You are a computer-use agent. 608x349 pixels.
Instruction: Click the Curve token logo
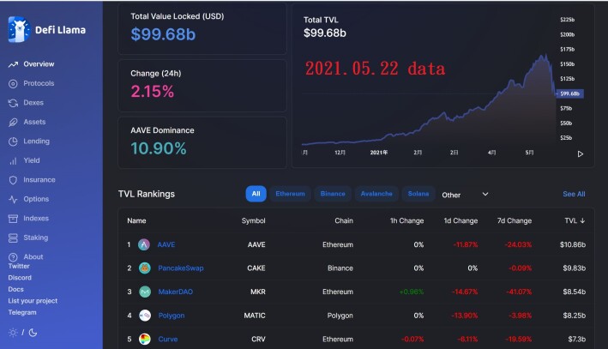coord(145,340)
